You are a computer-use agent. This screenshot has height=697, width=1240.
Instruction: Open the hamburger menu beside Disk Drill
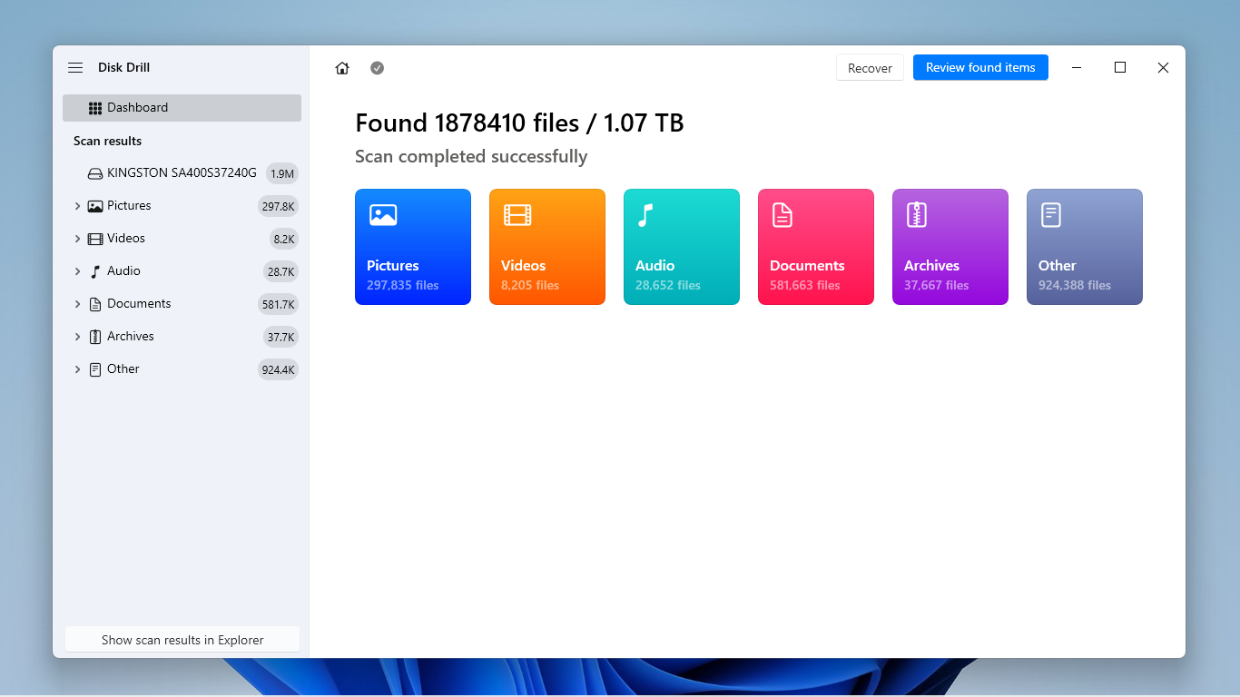pos(75,68)
